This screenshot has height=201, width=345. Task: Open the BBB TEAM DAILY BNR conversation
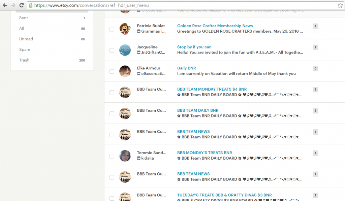[198, 110]
